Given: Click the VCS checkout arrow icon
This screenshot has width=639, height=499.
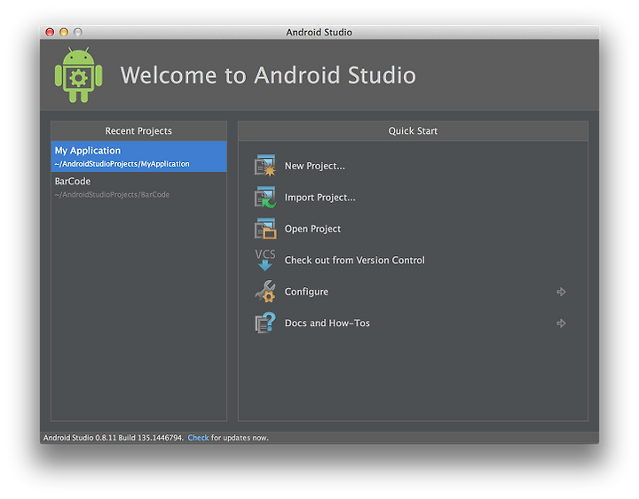Looking at the screenshot, I should pos(265,260).
